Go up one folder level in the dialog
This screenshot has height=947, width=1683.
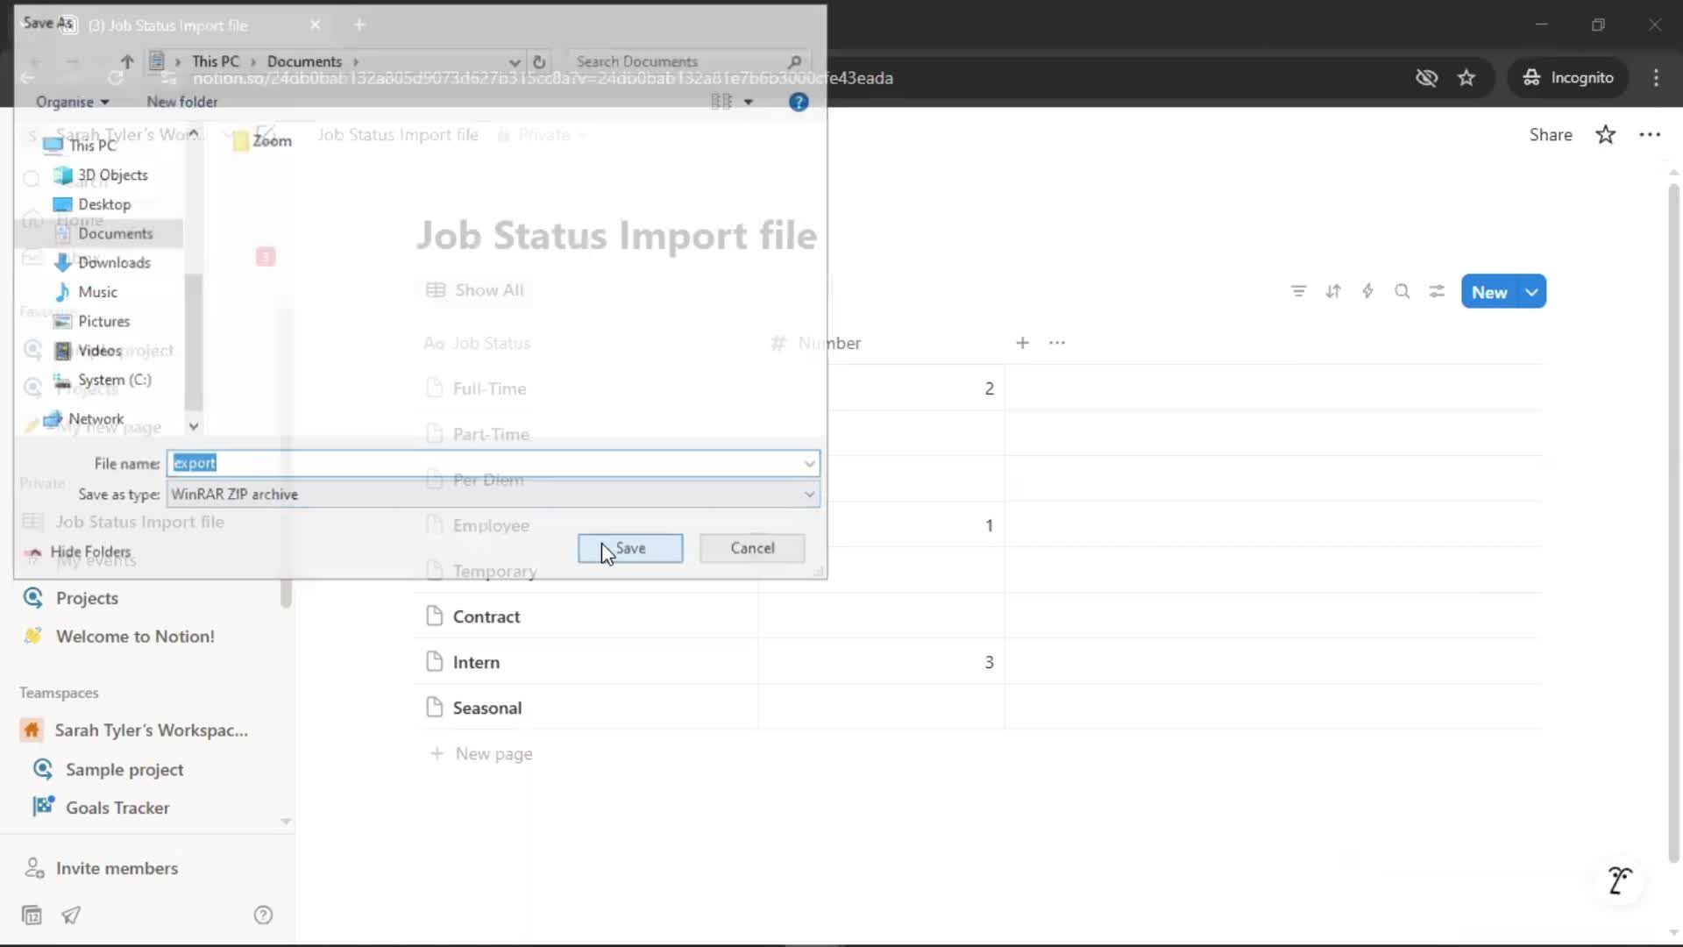[127, 61]
